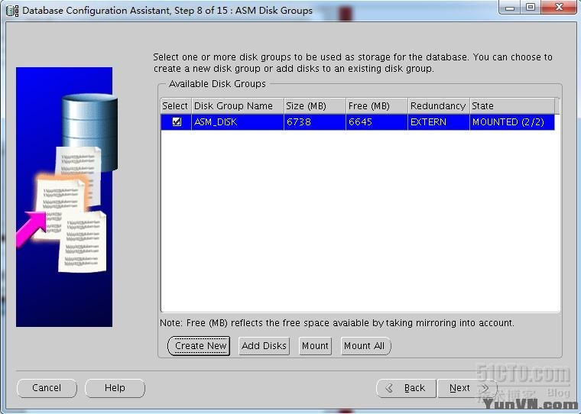Screen dimensions: 581x414
Task: Click the Select column header
Action: tap(176, 106)
